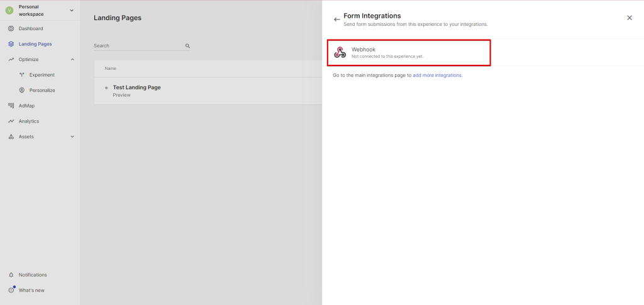Click the Landing Pages layers icon
Viewport: 644px width, 305px height.
pos(11,44)
